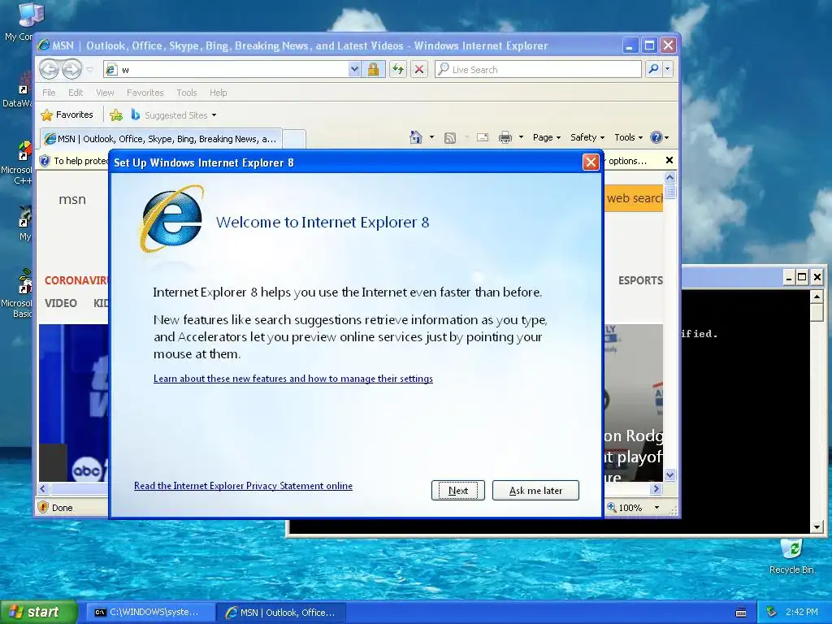The width and height of the screenshot is (832, 624).
Task: Open the View menu
Action: point(105,93)
